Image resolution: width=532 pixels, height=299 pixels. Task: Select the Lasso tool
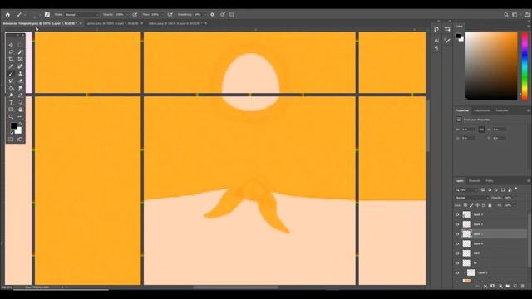(x=11, y=51)
